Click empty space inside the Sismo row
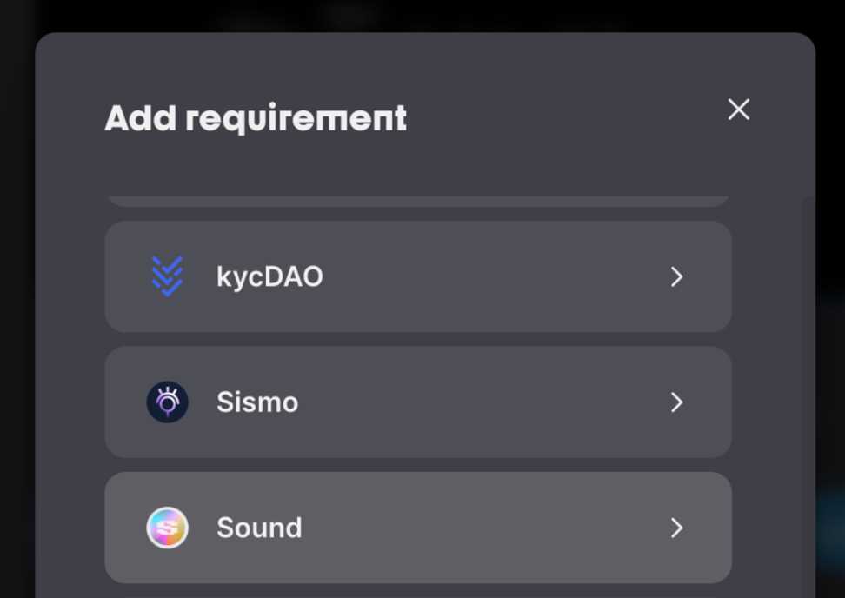Screen dimensions: 845x598 pyautogui.click(x=487, y=402)
